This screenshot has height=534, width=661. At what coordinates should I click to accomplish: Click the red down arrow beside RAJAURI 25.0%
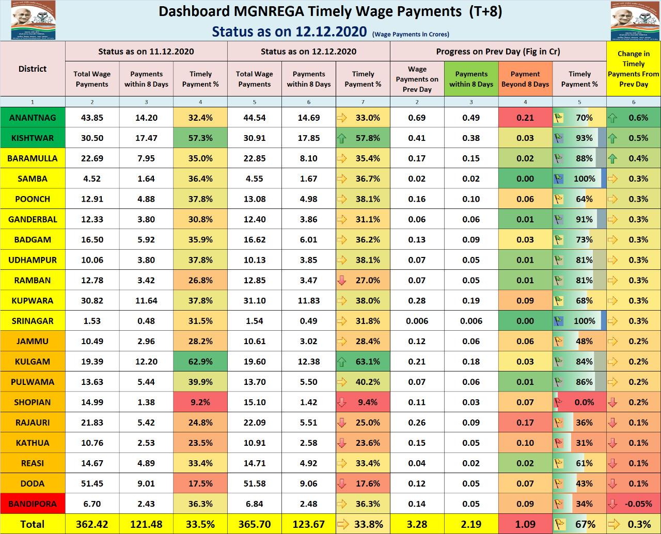point(342,423)
